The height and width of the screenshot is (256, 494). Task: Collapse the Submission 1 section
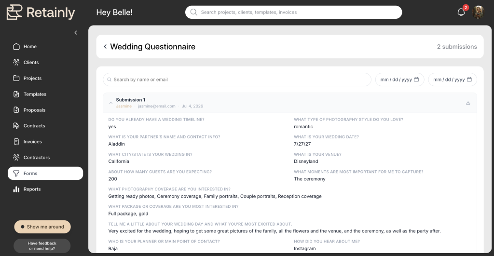click(110, 103)
